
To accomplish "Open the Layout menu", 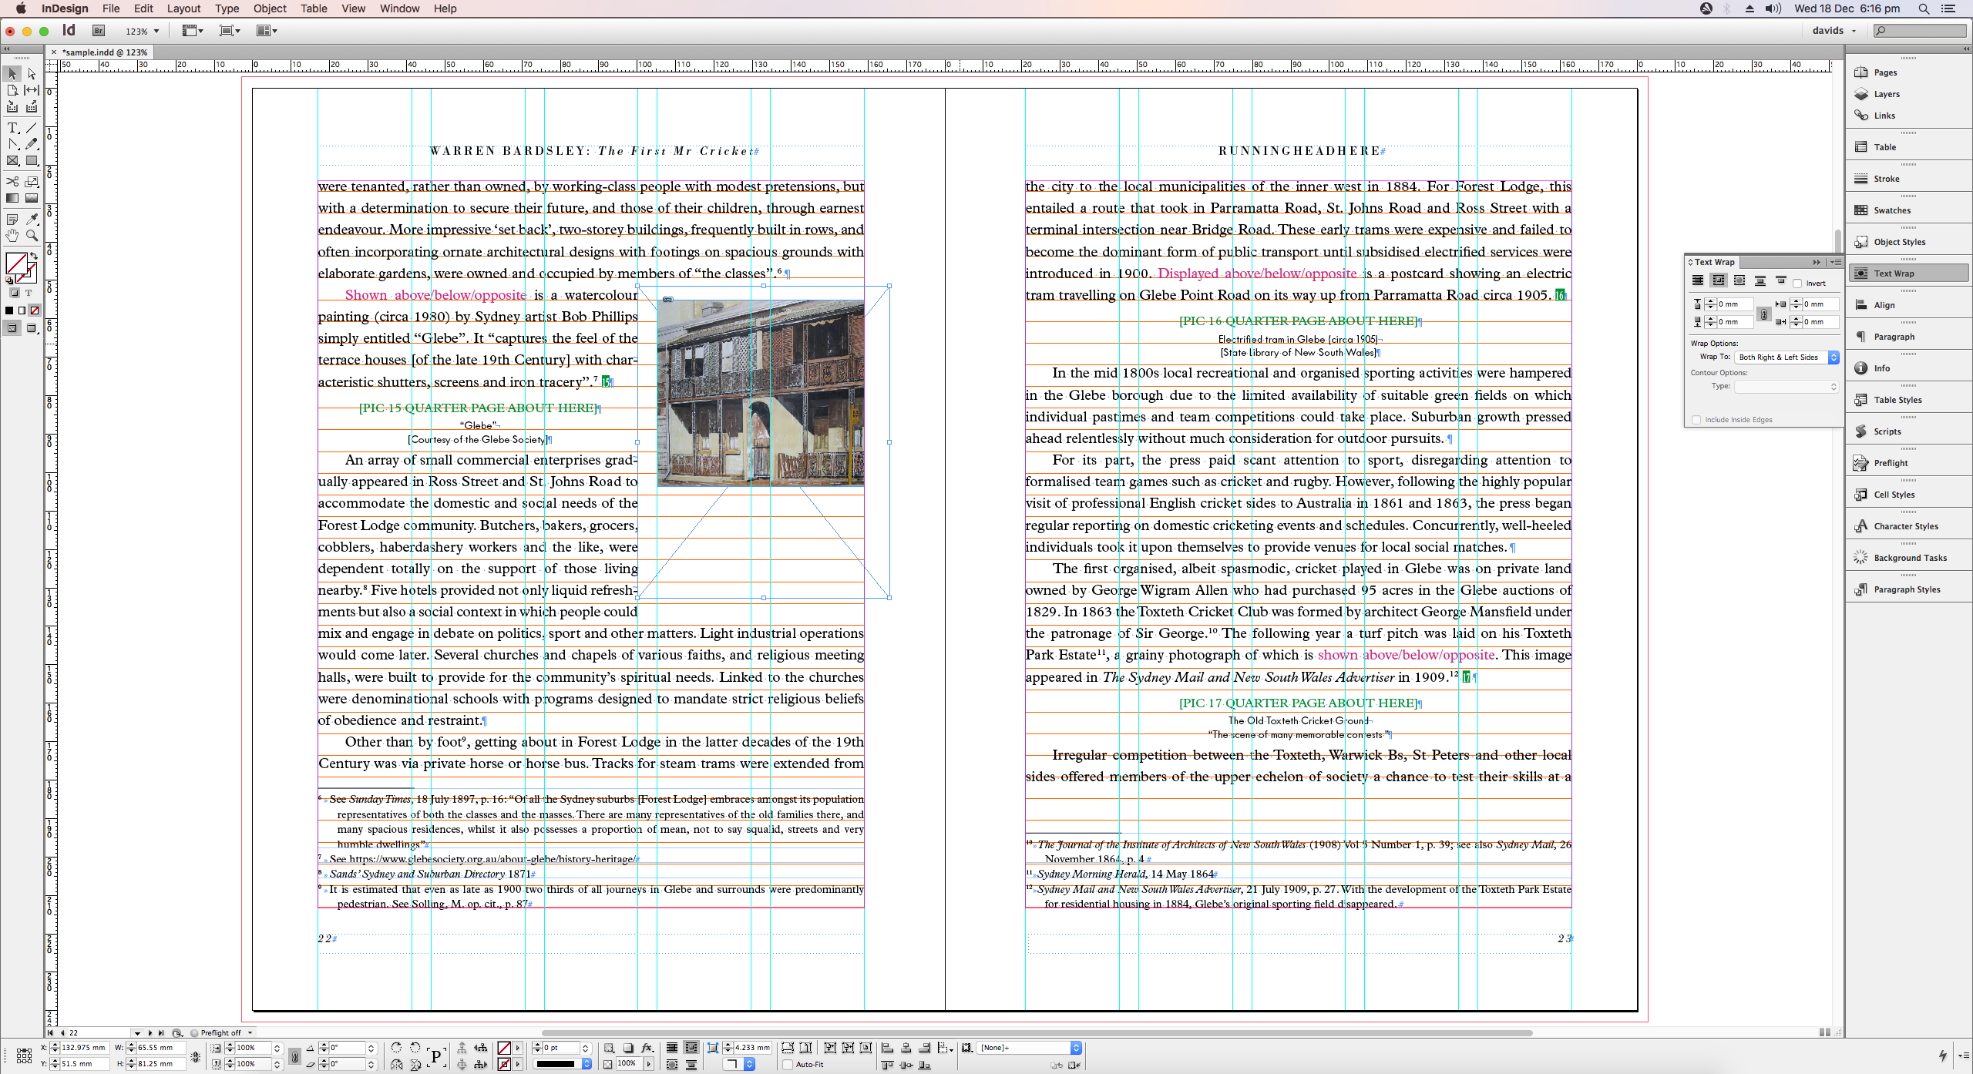I will [183, 8].
